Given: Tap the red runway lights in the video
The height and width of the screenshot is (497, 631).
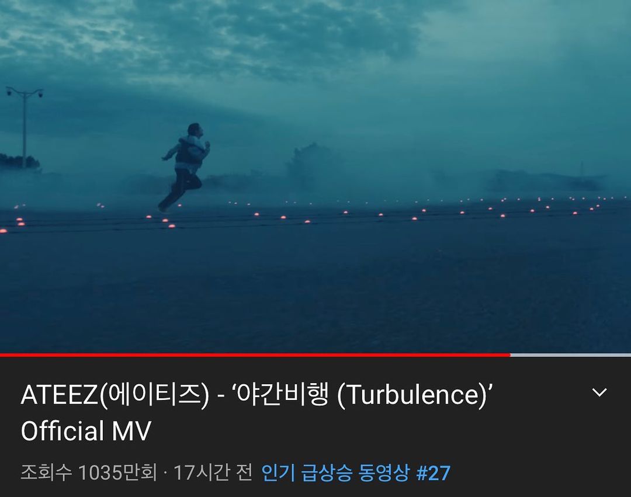Looking at the screenshot, I should [306, 213].
